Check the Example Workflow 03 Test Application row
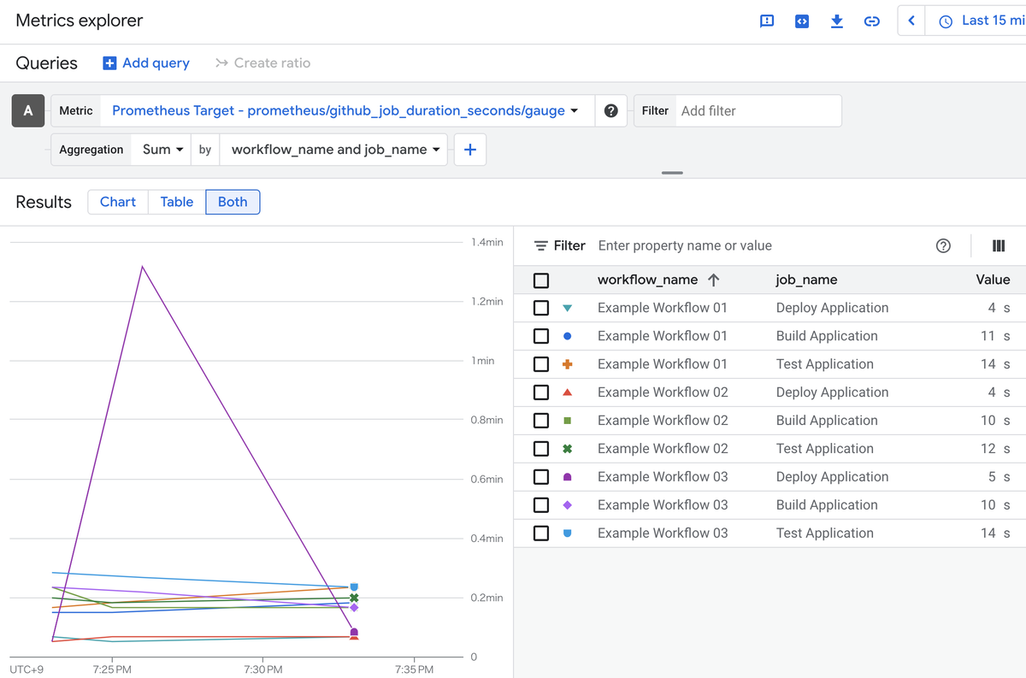The width and height of the screenshot is (1026, 678). click(x=541, y=533)
